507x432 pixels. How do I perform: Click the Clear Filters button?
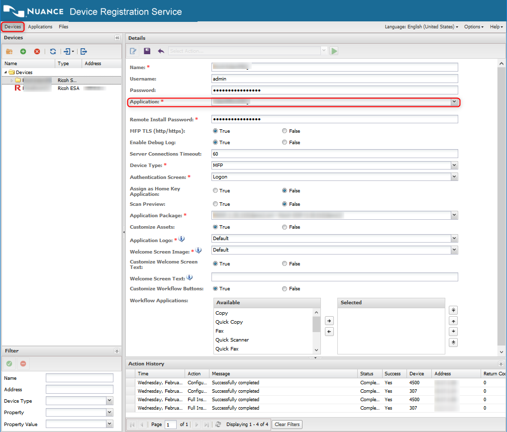coord(287,425)
